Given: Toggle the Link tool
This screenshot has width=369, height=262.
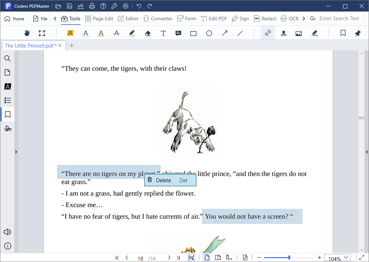Looking at the screenshot, I should click(x=268, y=33).
